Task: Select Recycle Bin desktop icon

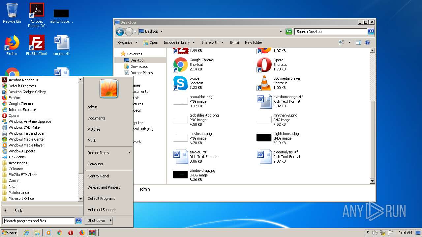Action: [x=12, y=13]
